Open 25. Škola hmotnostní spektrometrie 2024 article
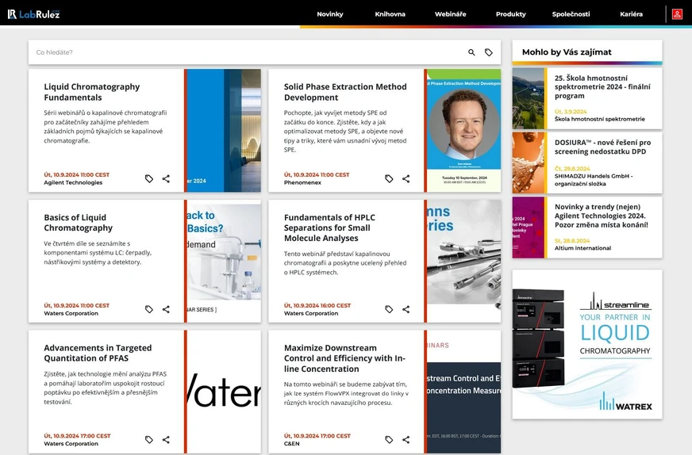Screen dimensions: 692x455 coord(602,87)
